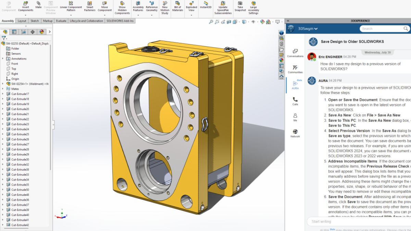The height and width of the screenshot is (231, 411).
Task: Toggle the hide/show items eye icon
Action: pos(253,22)
